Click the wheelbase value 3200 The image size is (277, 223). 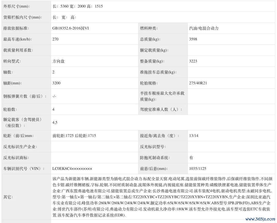[x=56, y=83]
